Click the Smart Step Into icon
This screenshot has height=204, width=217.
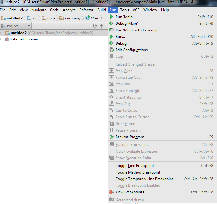pyautogui.click(x=111, y=97)
